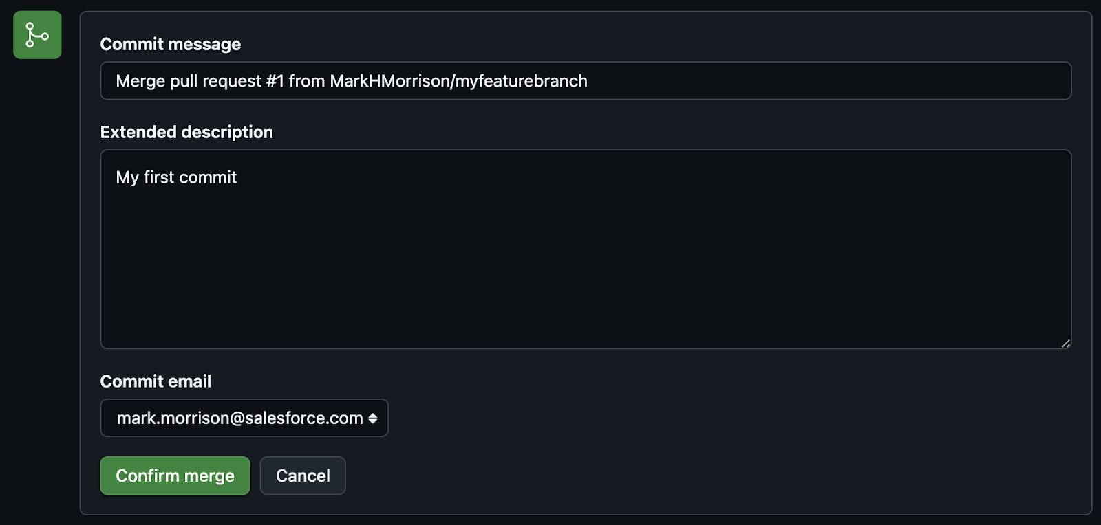Image resolution: width=1101 pixels, height=525 pixels.
Task: Select the mark.morrison@salesforce.com email option
Action: click(x=239, y=418)
